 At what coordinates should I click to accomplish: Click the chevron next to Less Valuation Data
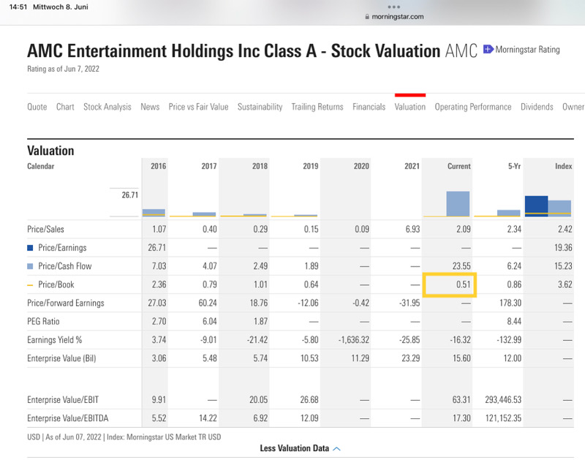coord(335,447)
